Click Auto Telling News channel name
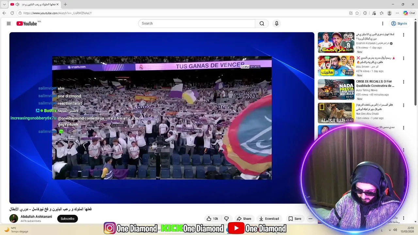 tap(367, 90)
